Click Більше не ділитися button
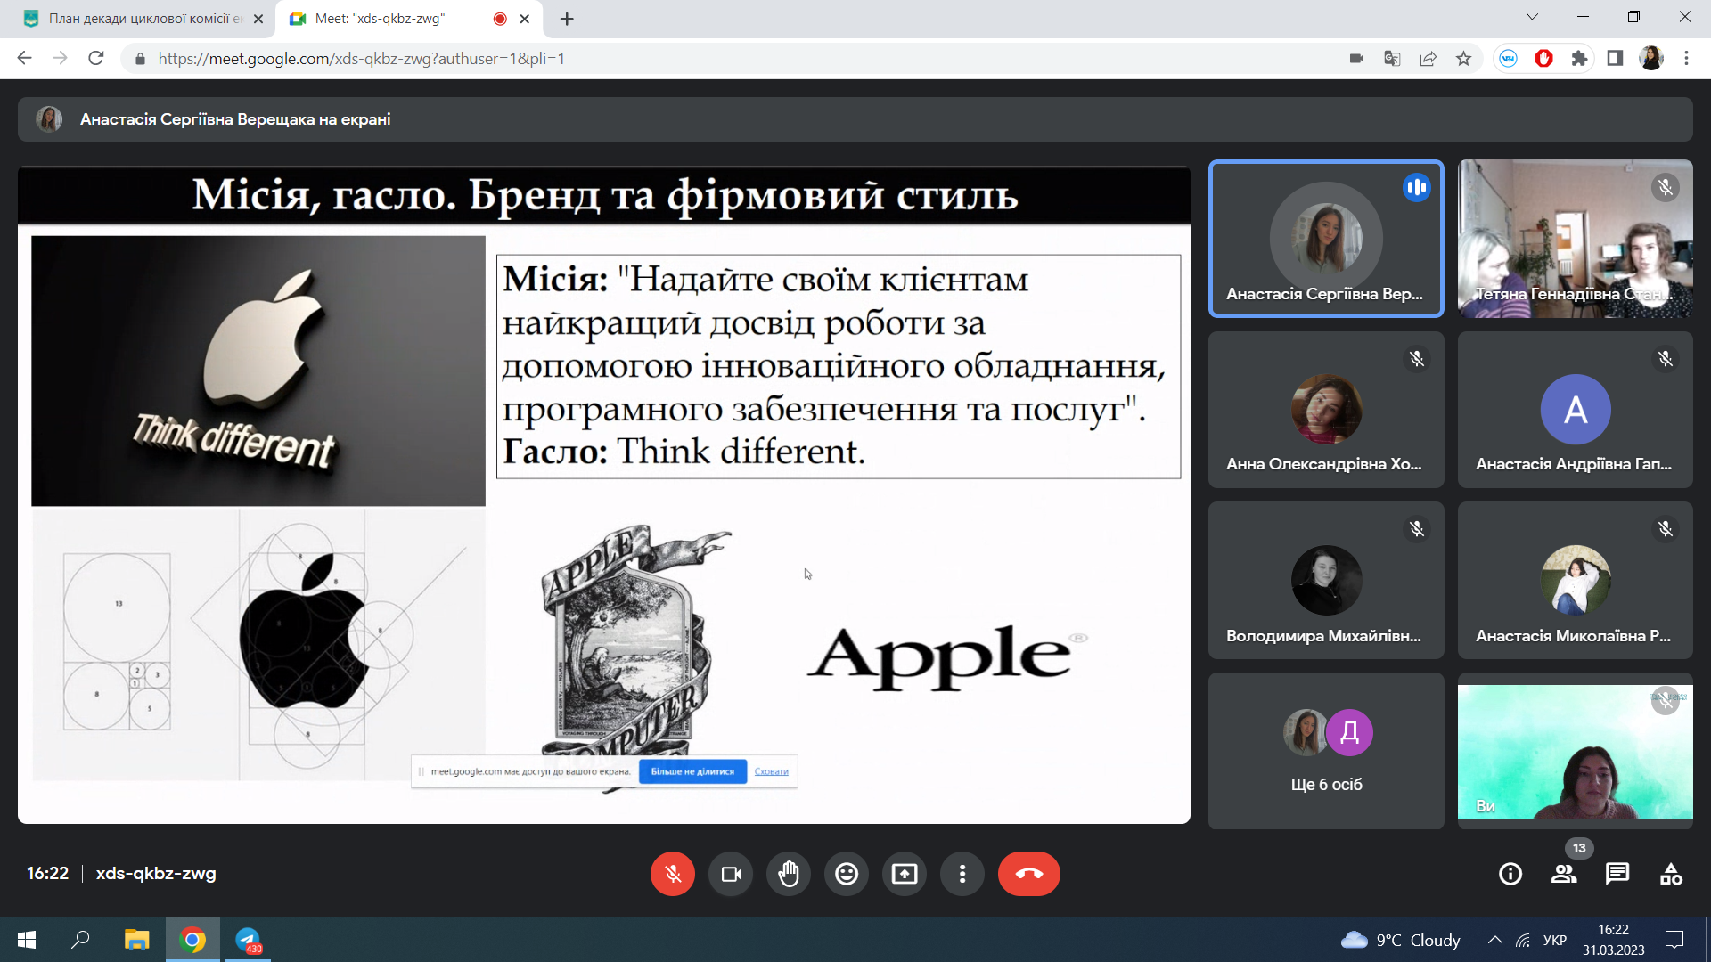Viewport: 1711px width, 962px height. point(692,771)
